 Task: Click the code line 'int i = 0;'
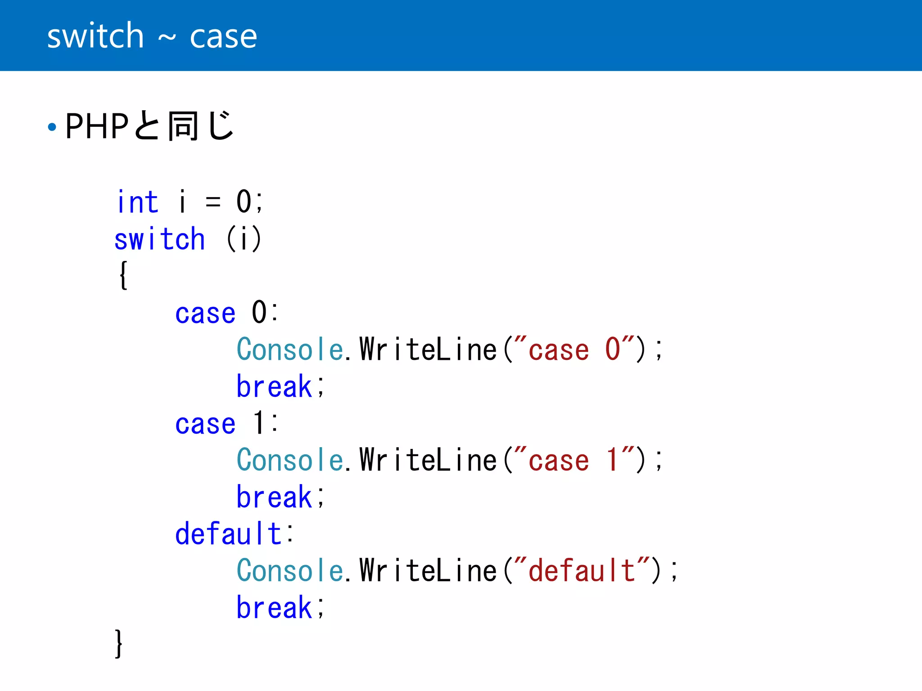[190, 202]
